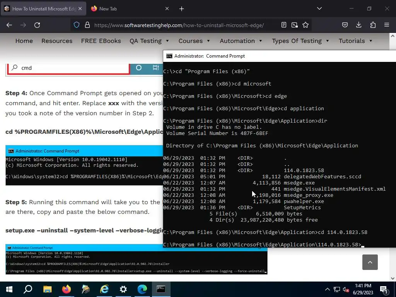Click the muted volume tray icon

[346, 289]
